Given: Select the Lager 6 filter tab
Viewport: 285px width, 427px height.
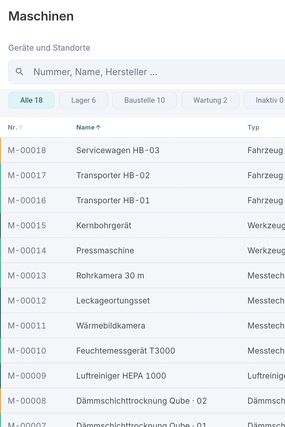Looking at the screenshot, I should (x=84, y=100).
